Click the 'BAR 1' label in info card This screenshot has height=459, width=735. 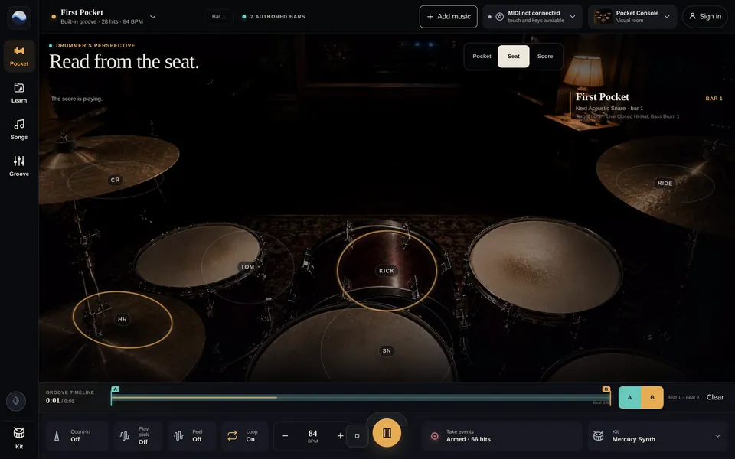pos(714,99)
